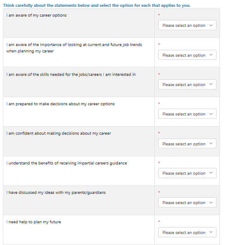This screenshot has width=225, height=245.
Task: Click chevron arrow beside 'aware of my career options'
Action: point(211,25)
